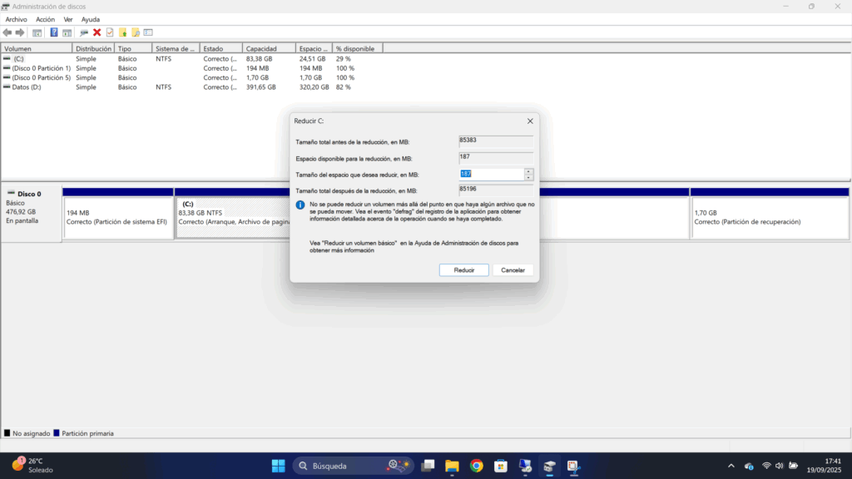Click the Forward navigation arrow in the toolbar
Screen dimensions: 852x479
(x=19, y=32)
